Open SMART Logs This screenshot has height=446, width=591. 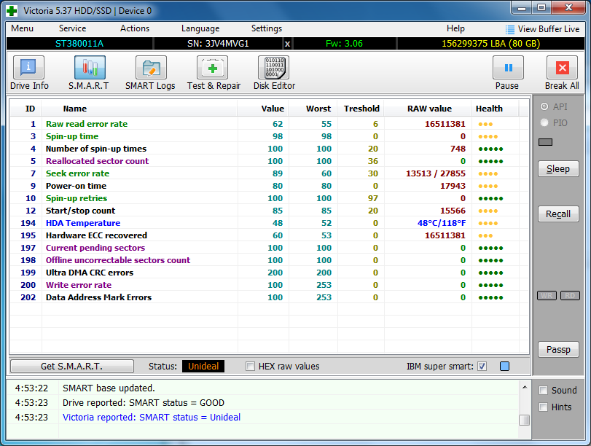[x=150, y=73]
